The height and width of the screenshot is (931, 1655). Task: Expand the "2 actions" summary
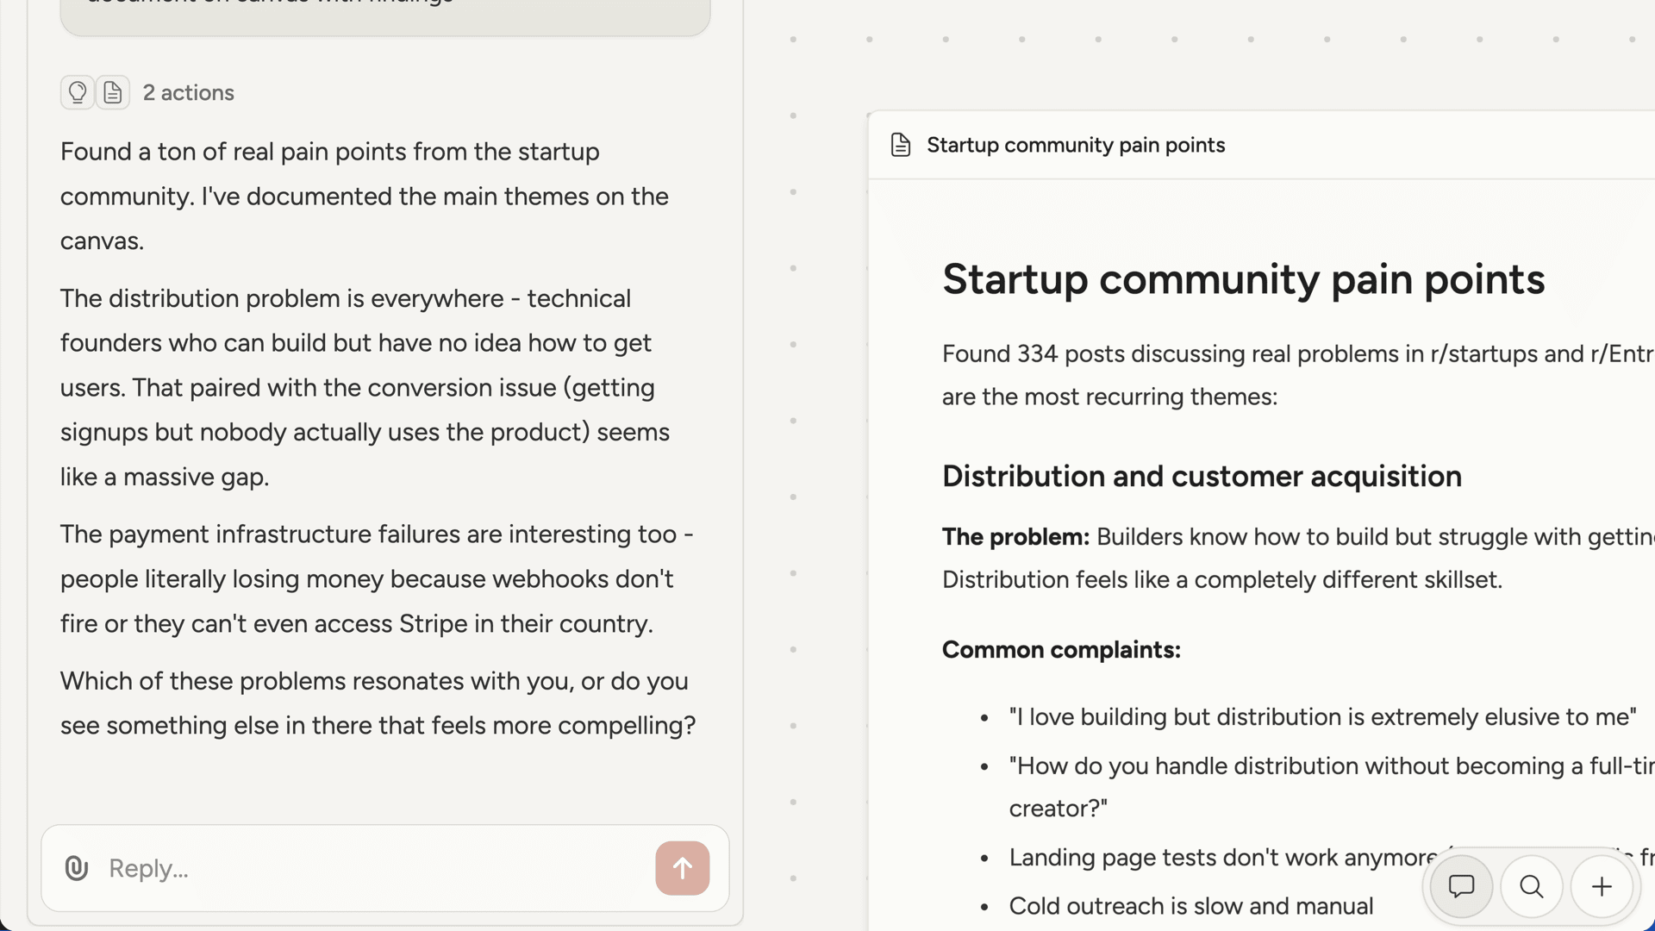coord(188,92)
